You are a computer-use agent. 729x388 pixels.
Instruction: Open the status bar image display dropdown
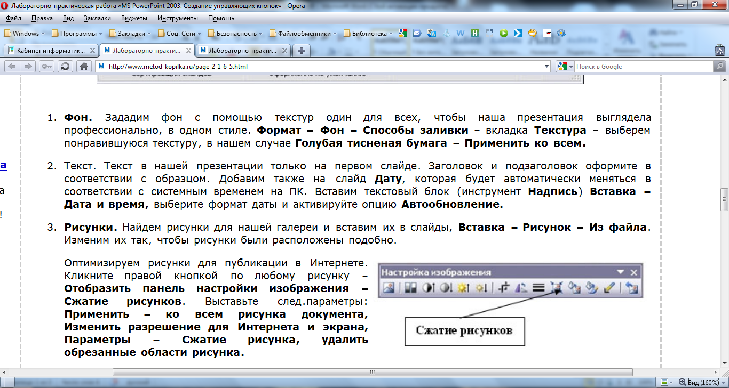tap(666, 382)
